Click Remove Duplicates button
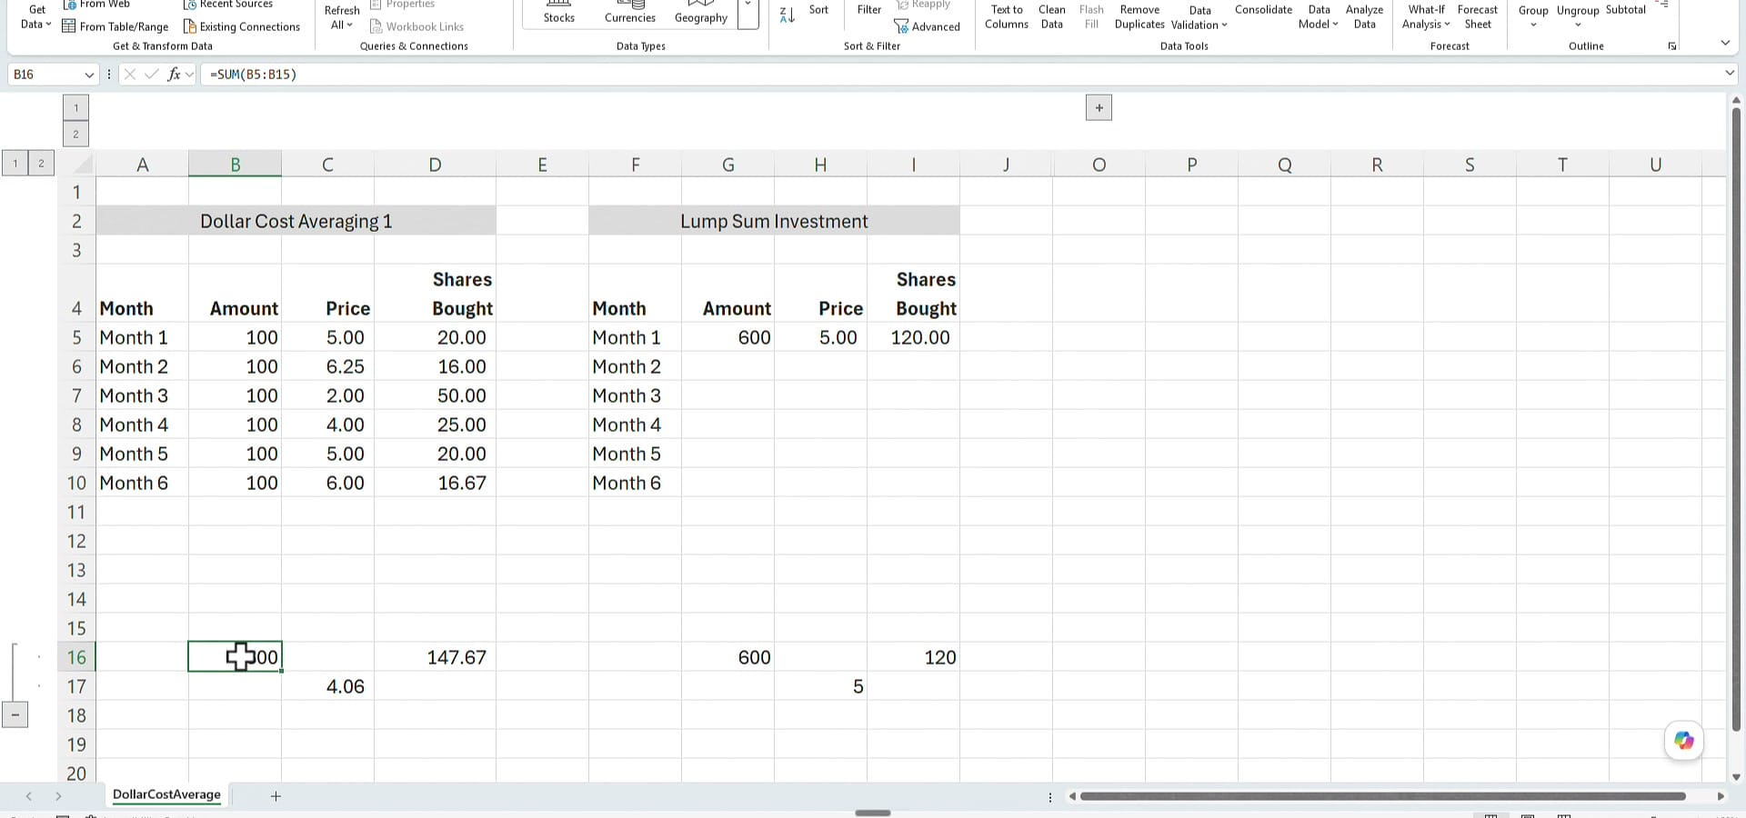This screenshot has width=1746, height=818. click(x=1139, y=16)
